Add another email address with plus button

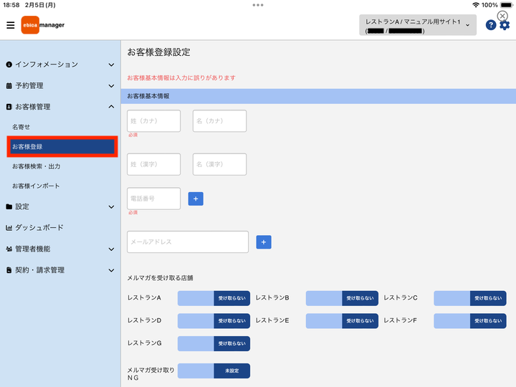tap(264, 242)
